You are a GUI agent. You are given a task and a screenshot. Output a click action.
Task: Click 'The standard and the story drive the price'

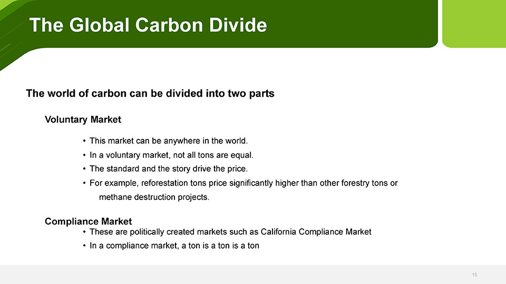tap(168, 169)
